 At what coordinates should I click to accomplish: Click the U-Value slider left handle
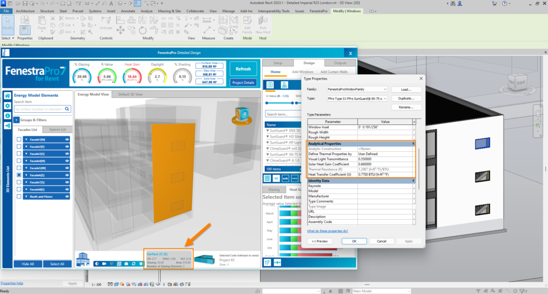[267, 103]
